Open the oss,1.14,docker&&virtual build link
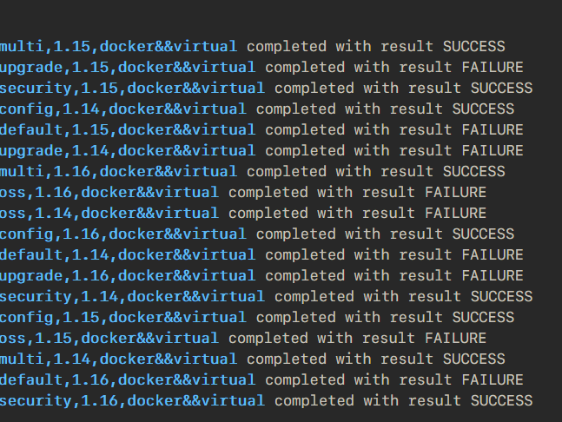 (x=109, y=213)
